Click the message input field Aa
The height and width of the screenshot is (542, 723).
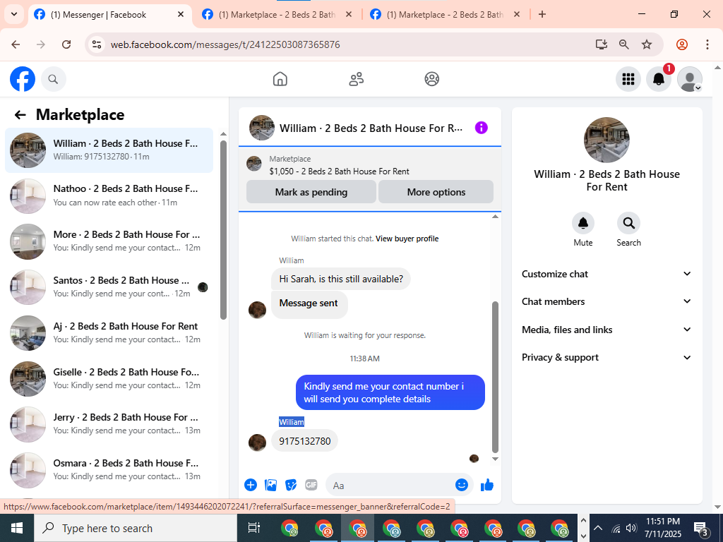pos(391,485)
